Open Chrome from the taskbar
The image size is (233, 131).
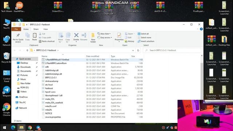click(30, 128)
